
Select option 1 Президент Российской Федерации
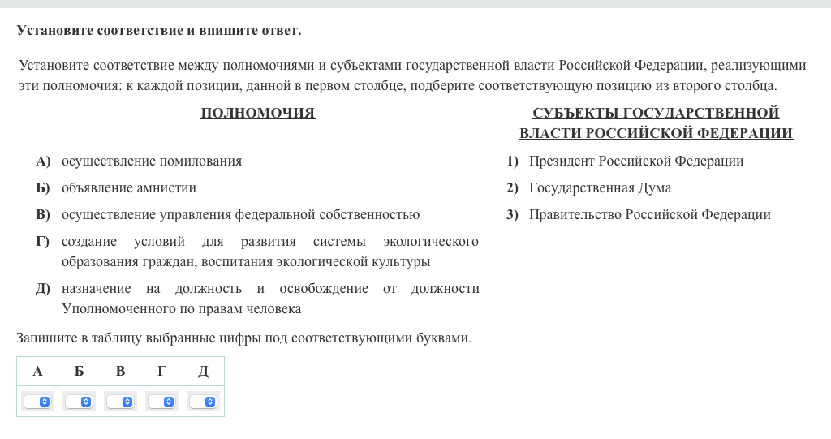pos(635,161)
